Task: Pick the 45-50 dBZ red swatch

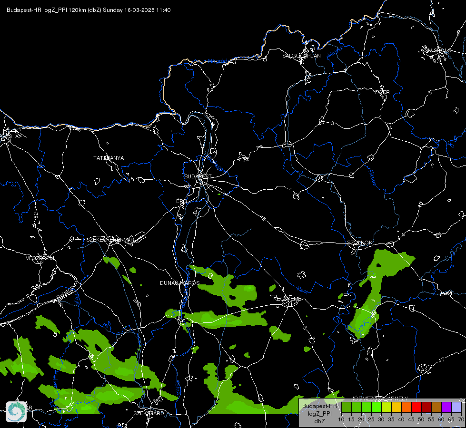Action: tap(416, 407)
